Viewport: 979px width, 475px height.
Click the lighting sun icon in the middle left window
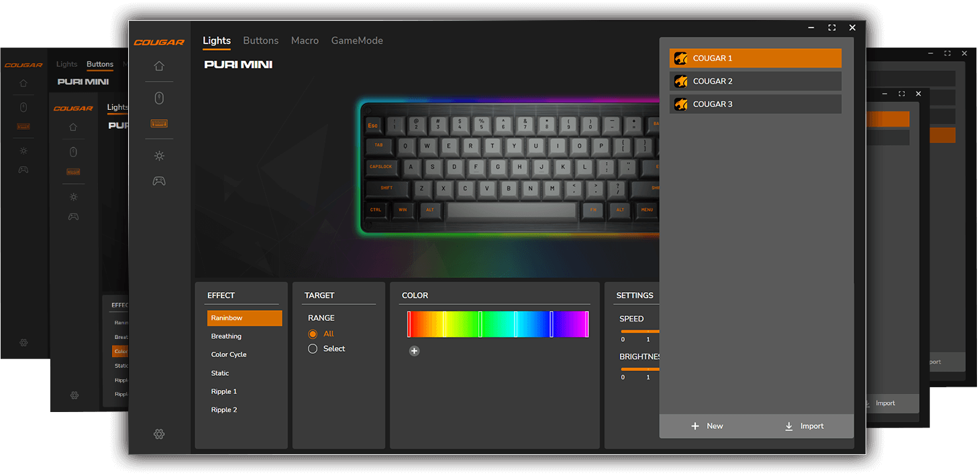coord(73,196)
